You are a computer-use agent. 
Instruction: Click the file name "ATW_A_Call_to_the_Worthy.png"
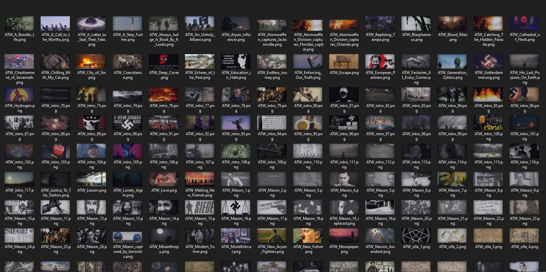coord(56,37)
